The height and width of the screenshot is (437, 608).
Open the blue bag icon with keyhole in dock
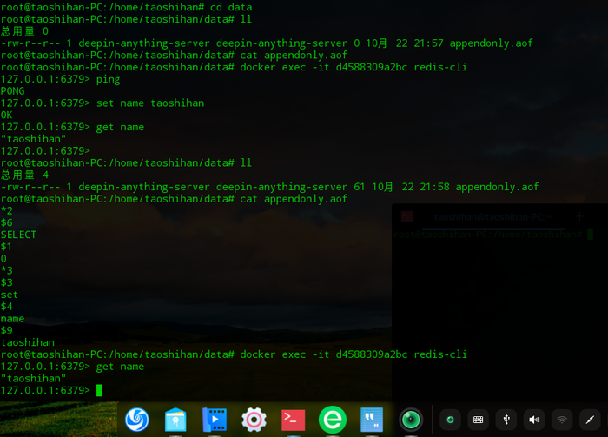(175, 420)
